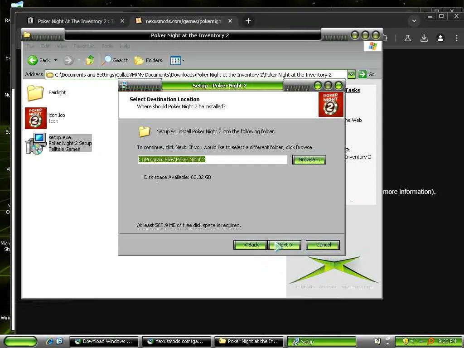Open a new browser tab

248,21
